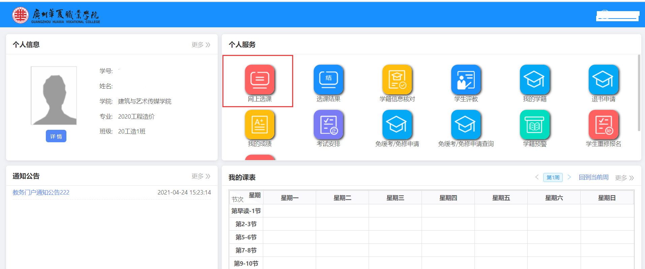This screenshot has width=645, height=269.
Task: Click the 详情 button under the photo
Action: (x=56, y=136)
